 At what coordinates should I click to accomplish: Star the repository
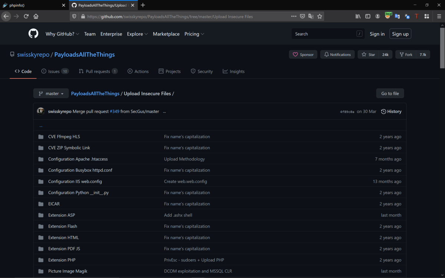coord(368,54)
